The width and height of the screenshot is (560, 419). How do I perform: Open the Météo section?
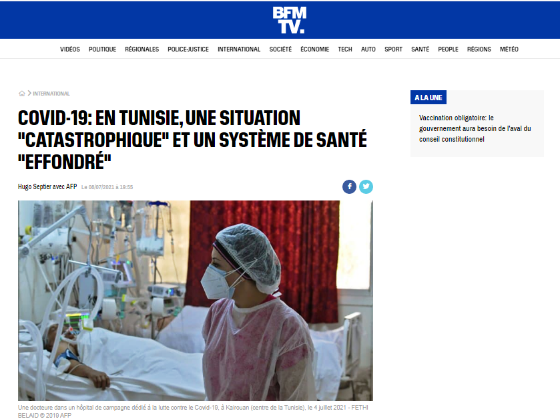point(509,49)
